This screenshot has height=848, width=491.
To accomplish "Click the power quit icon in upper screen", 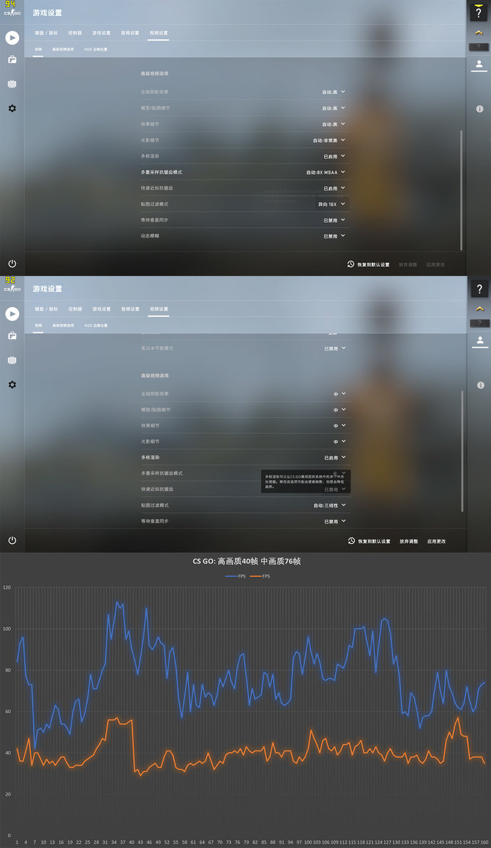I will coord(12,264).
